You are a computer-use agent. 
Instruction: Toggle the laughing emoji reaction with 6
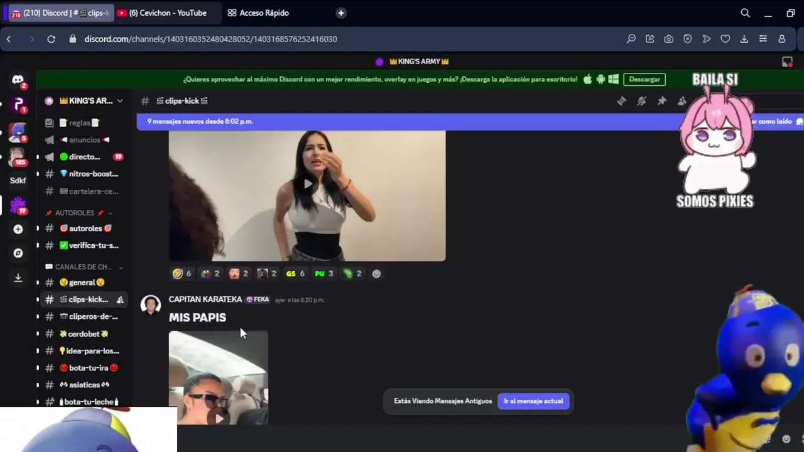click(182, 274)
